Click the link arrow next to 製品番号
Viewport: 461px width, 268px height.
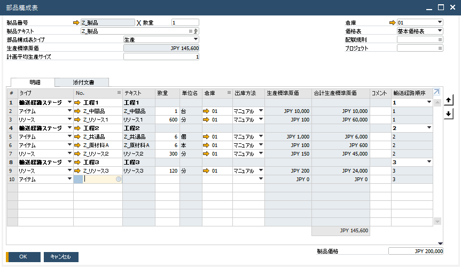click(75, 23)
